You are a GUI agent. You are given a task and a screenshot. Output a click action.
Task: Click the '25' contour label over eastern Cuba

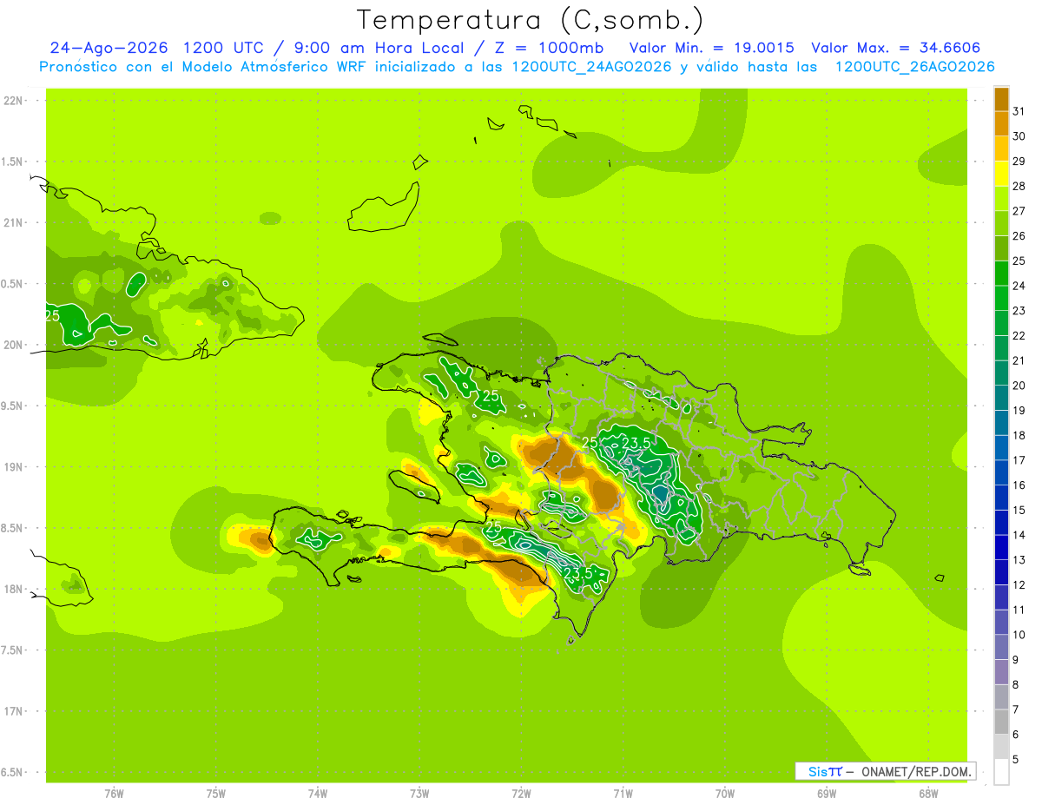click(53, 315)
